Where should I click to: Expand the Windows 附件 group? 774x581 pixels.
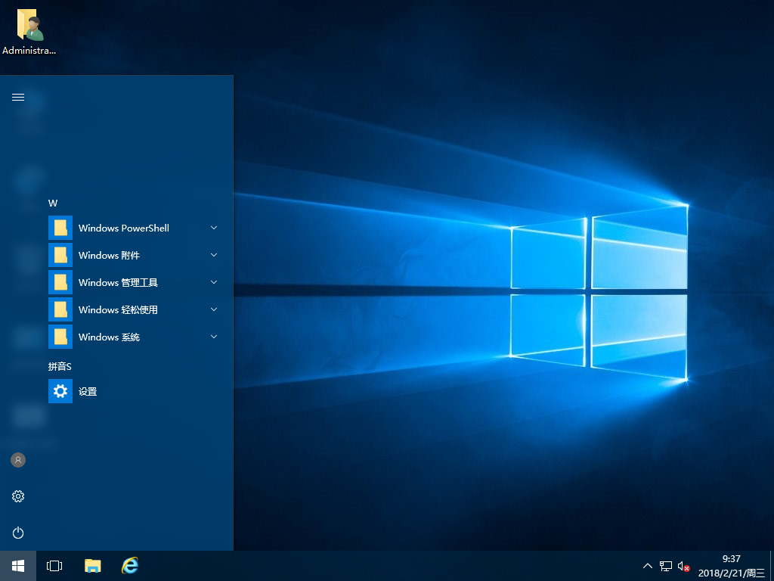coord(213,255)
